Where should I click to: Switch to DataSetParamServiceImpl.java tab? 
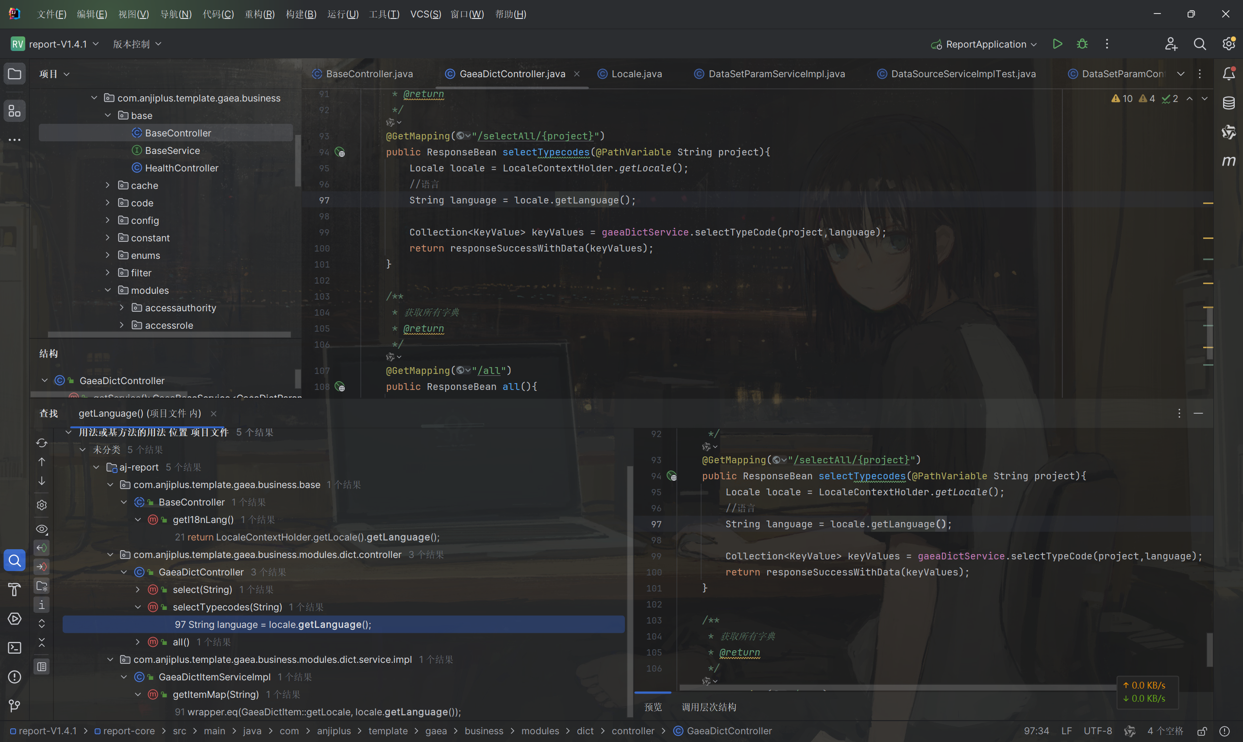770,74
